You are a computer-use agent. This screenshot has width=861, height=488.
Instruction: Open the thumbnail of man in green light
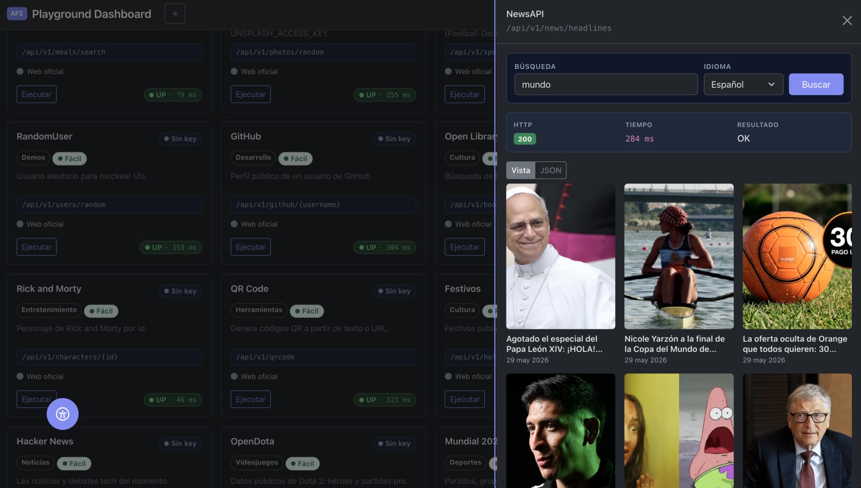[561, 431]
